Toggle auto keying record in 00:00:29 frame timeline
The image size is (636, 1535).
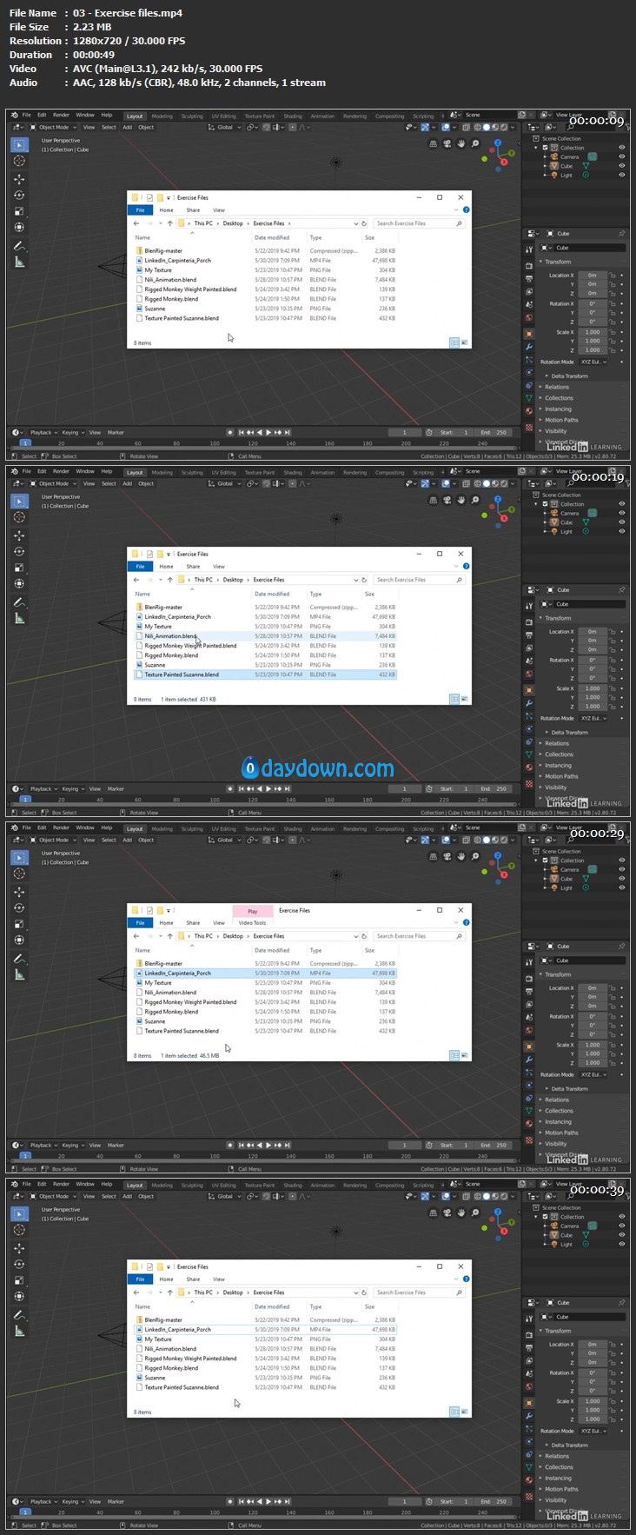[x=229, y=1145]
